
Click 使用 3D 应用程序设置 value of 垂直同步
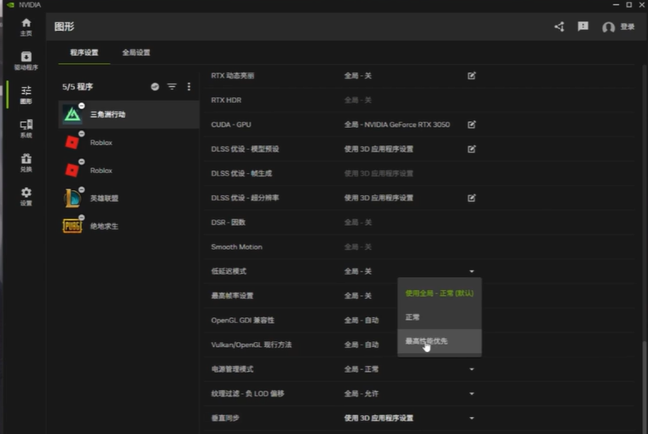(379, 418)
